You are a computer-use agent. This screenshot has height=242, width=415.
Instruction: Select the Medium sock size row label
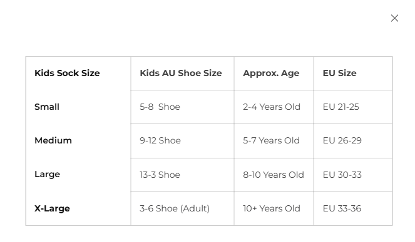(x=53, y=140)
